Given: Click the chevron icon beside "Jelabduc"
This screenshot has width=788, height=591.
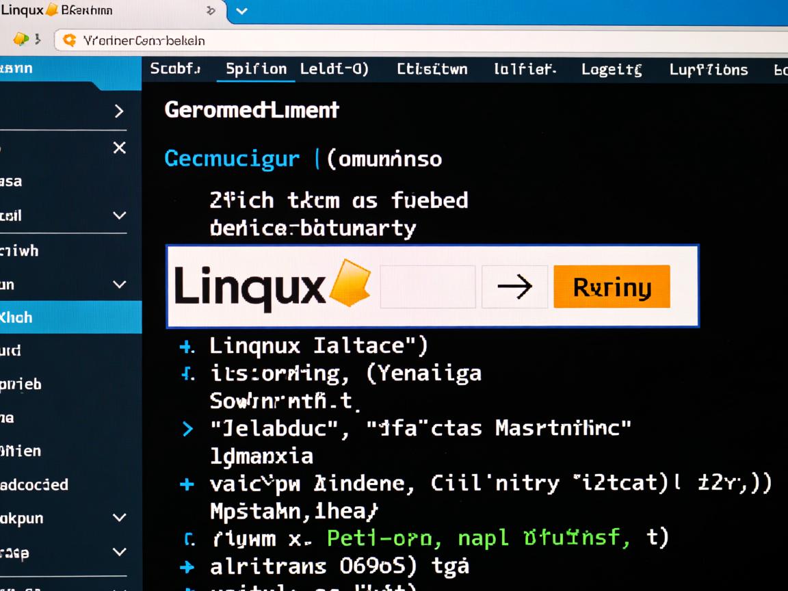Looking at the screenshot, I should point(186,429).
